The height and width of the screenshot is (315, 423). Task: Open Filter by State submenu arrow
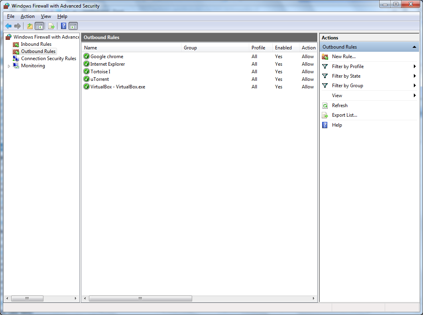[x=415, y=76]
